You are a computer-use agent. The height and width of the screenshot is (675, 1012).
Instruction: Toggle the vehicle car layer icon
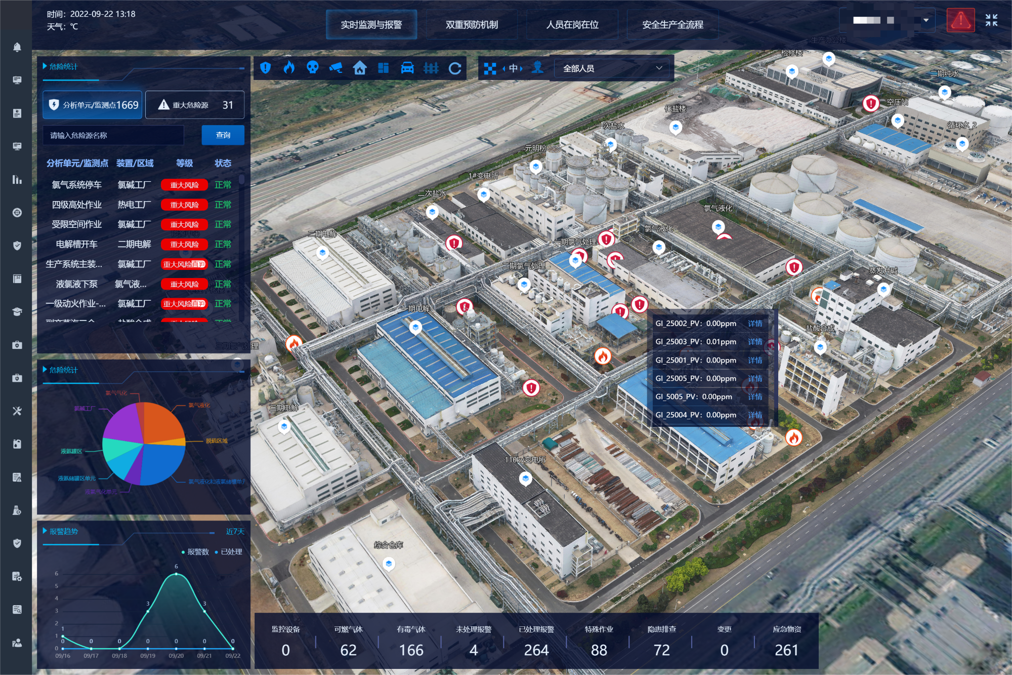pyautogui.click(x=407, y=68)
